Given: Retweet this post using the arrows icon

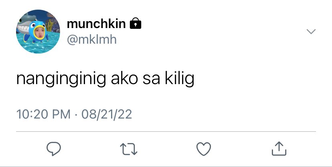Looking at the screenshot, I should (x=129, y=149).
